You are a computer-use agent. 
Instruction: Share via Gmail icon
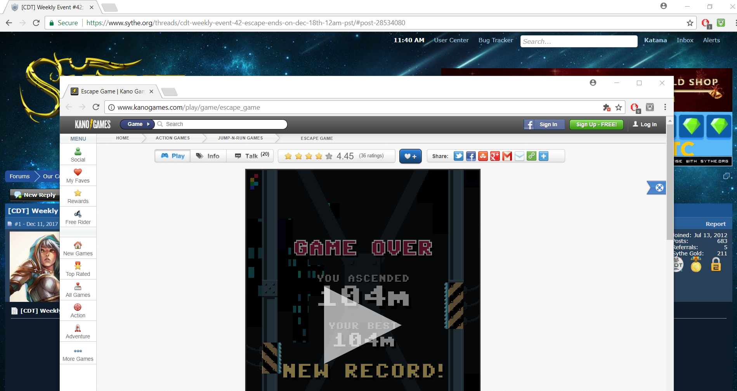click(507, 156)
